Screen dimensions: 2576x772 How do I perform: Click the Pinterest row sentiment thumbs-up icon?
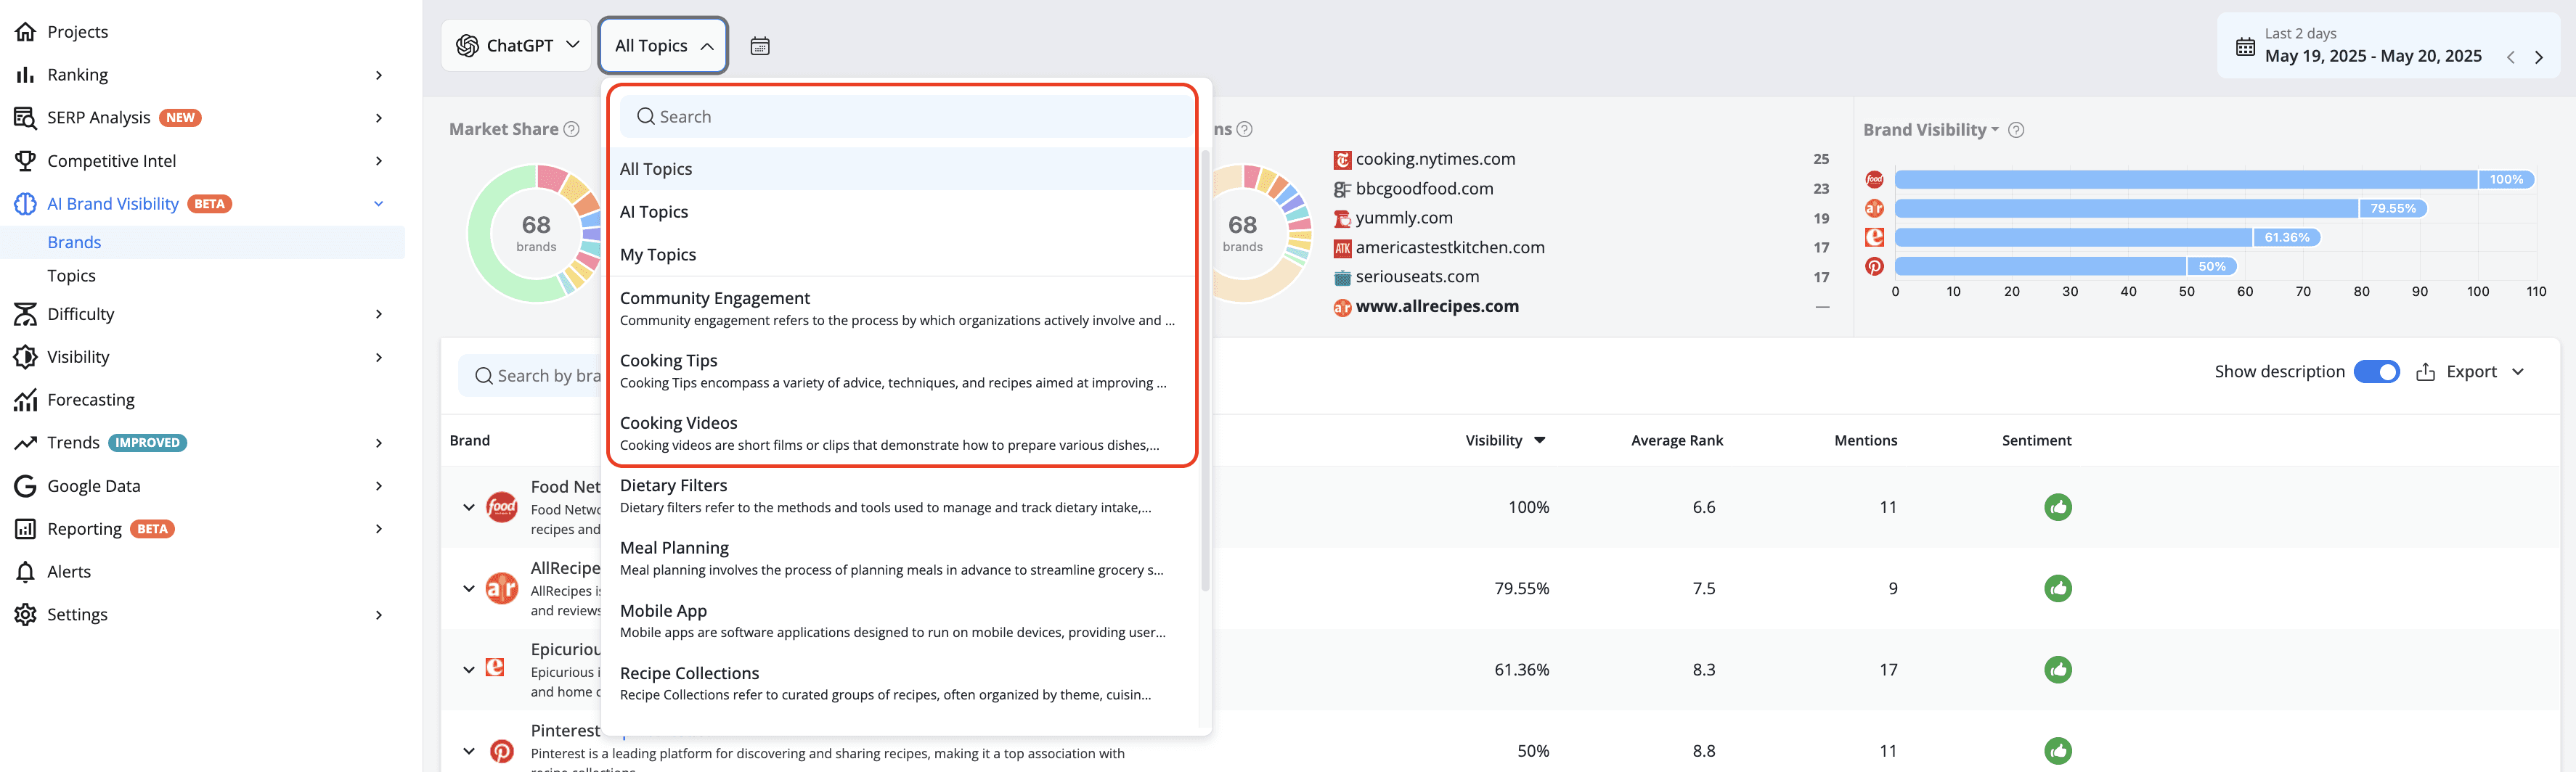(2057, 751)
